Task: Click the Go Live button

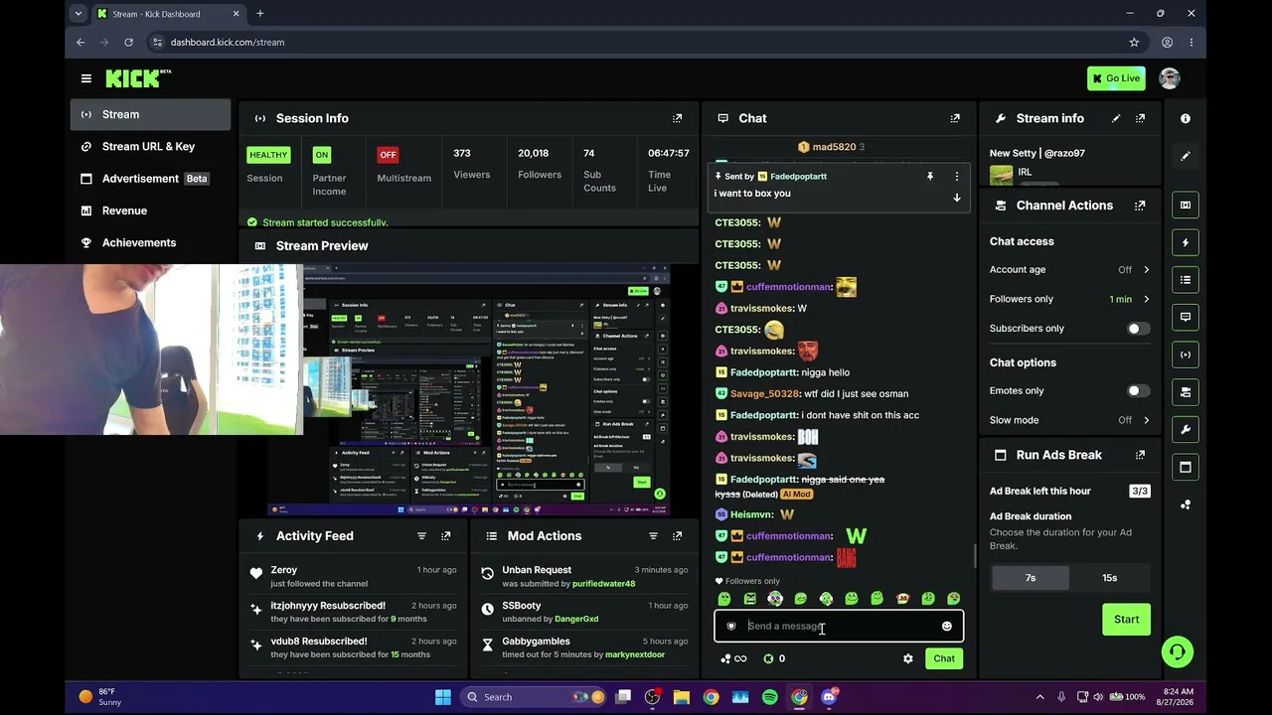Action: pyautogui.click(x=1116, y=78)
